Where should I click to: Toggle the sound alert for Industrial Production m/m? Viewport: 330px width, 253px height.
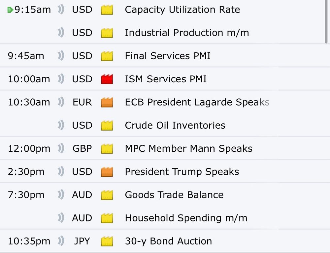click(61, 33)
